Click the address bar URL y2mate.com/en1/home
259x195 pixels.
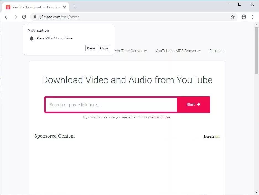(x=59, y=17)
